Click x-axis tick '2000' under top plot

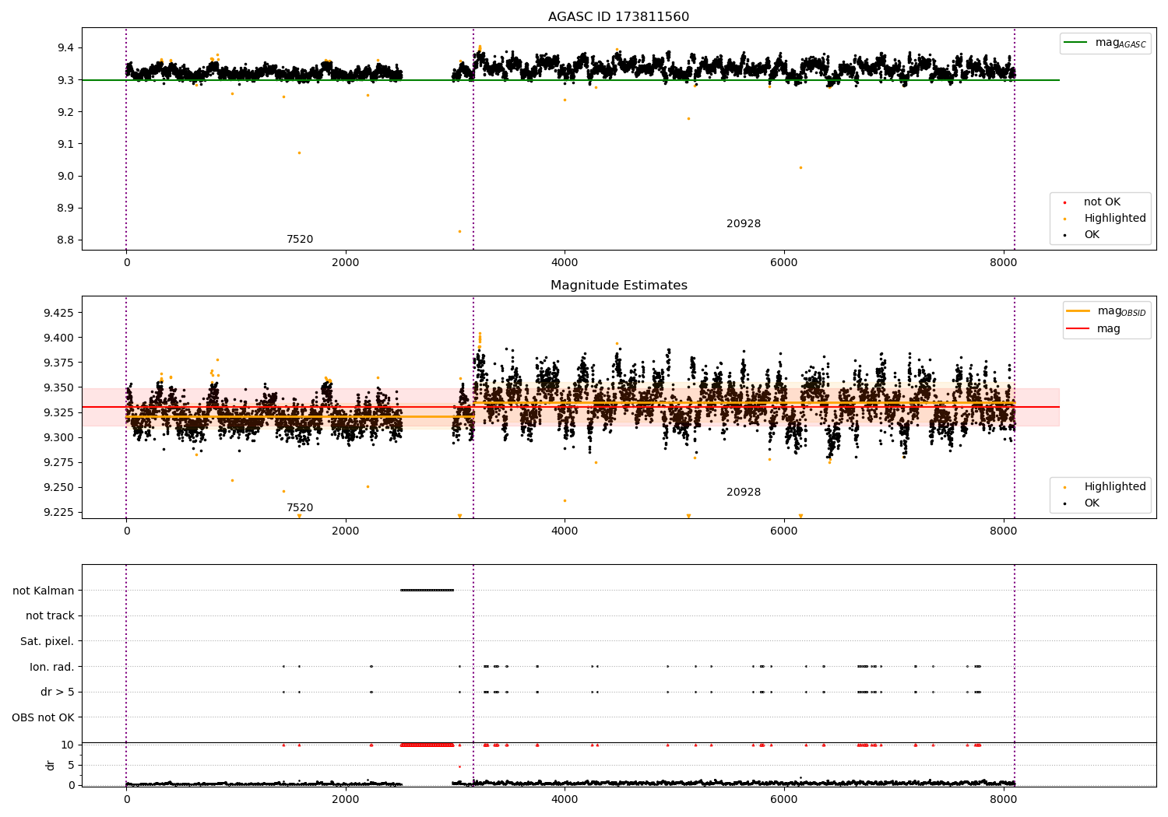point(346,263)
